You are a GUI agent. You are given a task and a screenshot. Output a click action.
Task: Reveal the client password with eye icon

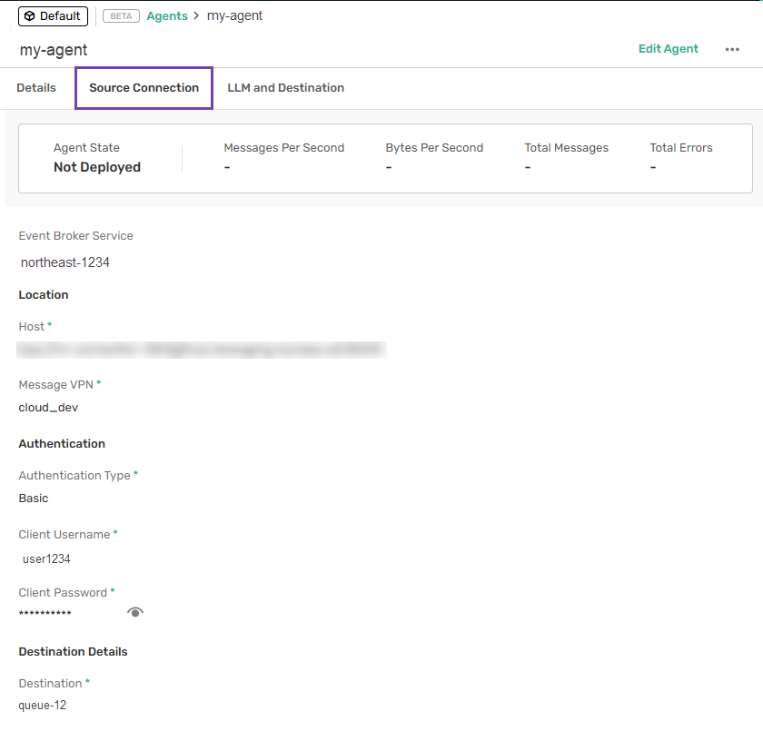point(135,613)
